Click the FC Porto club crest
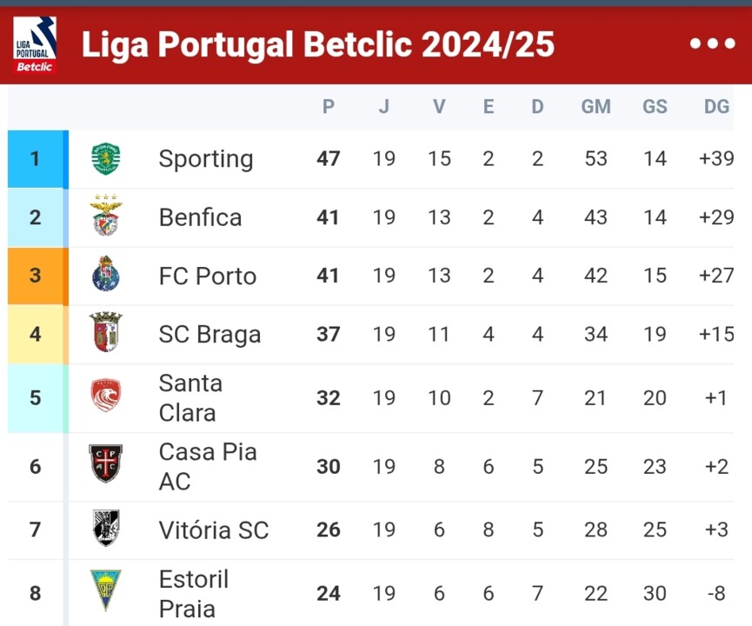Image resolution: width=752 pixels, height=626 pixels. (106, 276)
